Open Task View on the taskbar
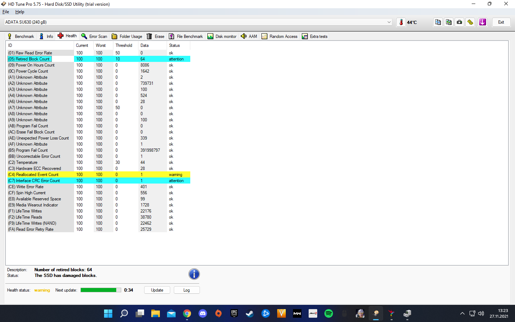515x322 pixels. tap(139, 314)
